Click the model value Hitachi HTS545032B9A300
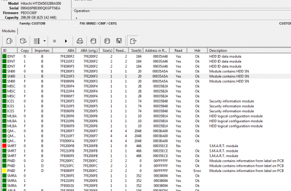The width and height of the screenshot is (291, 191). point(41,3)
